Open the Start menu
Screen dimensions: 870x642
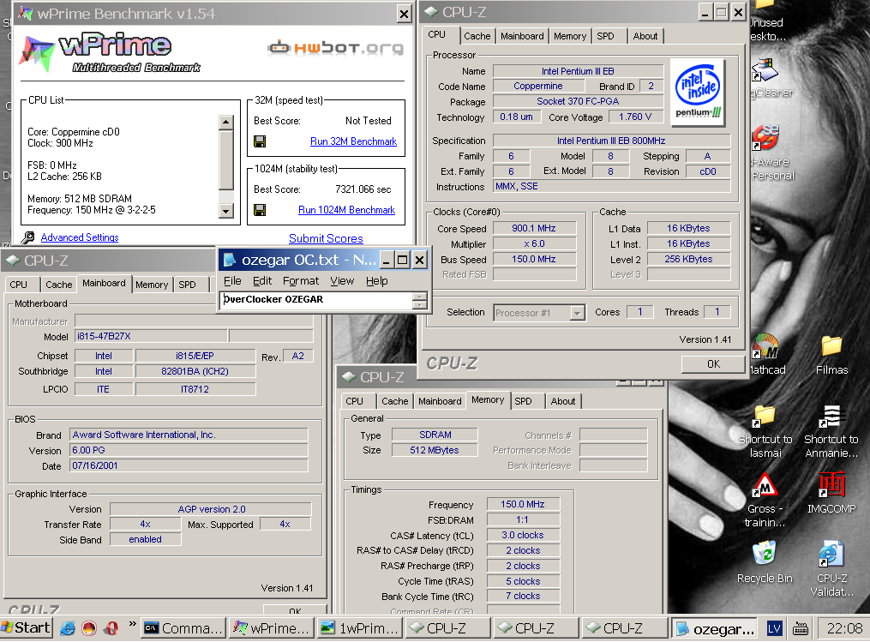[x=26, y=628]
